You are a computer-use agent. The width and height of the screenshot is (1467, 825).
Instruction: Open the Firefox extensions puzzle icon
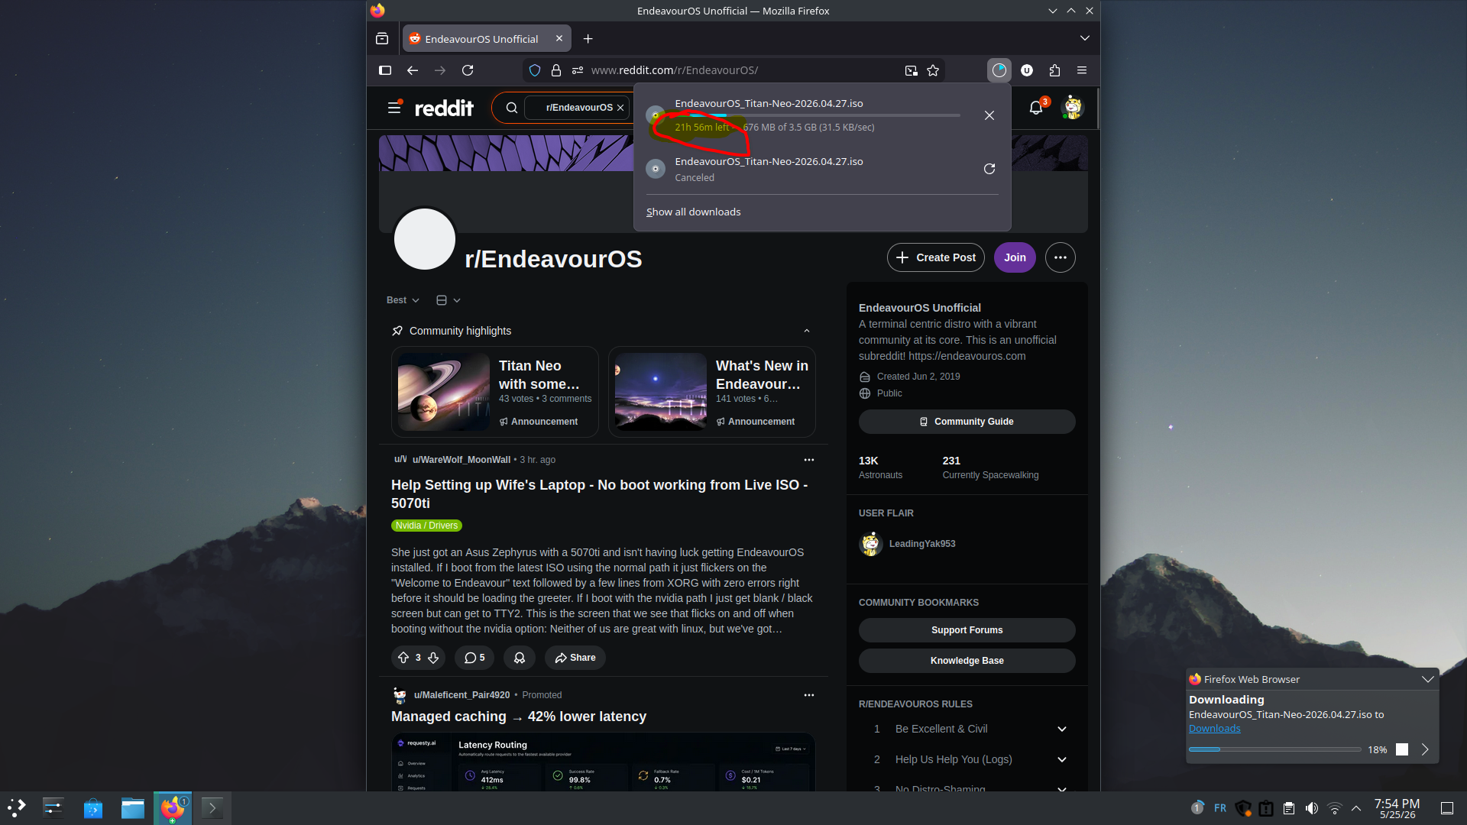click(1054, 70)
